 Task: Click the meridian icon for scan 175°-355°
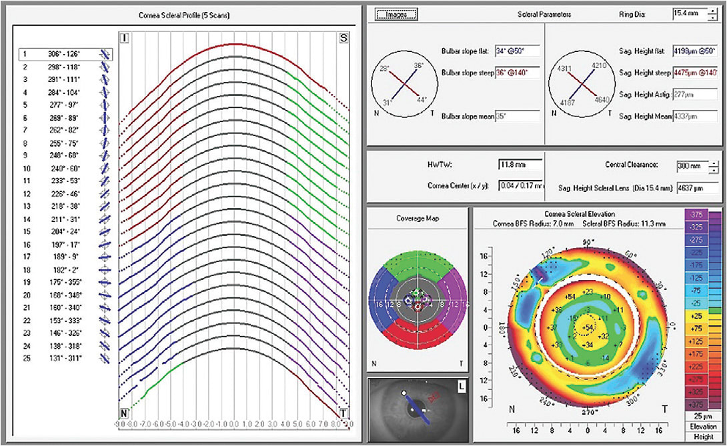pos(105,283)
